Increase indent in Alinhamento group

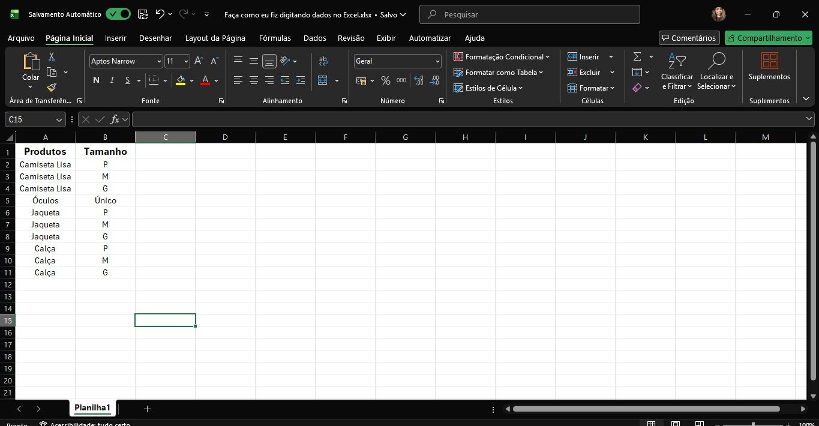pos(301,80)
